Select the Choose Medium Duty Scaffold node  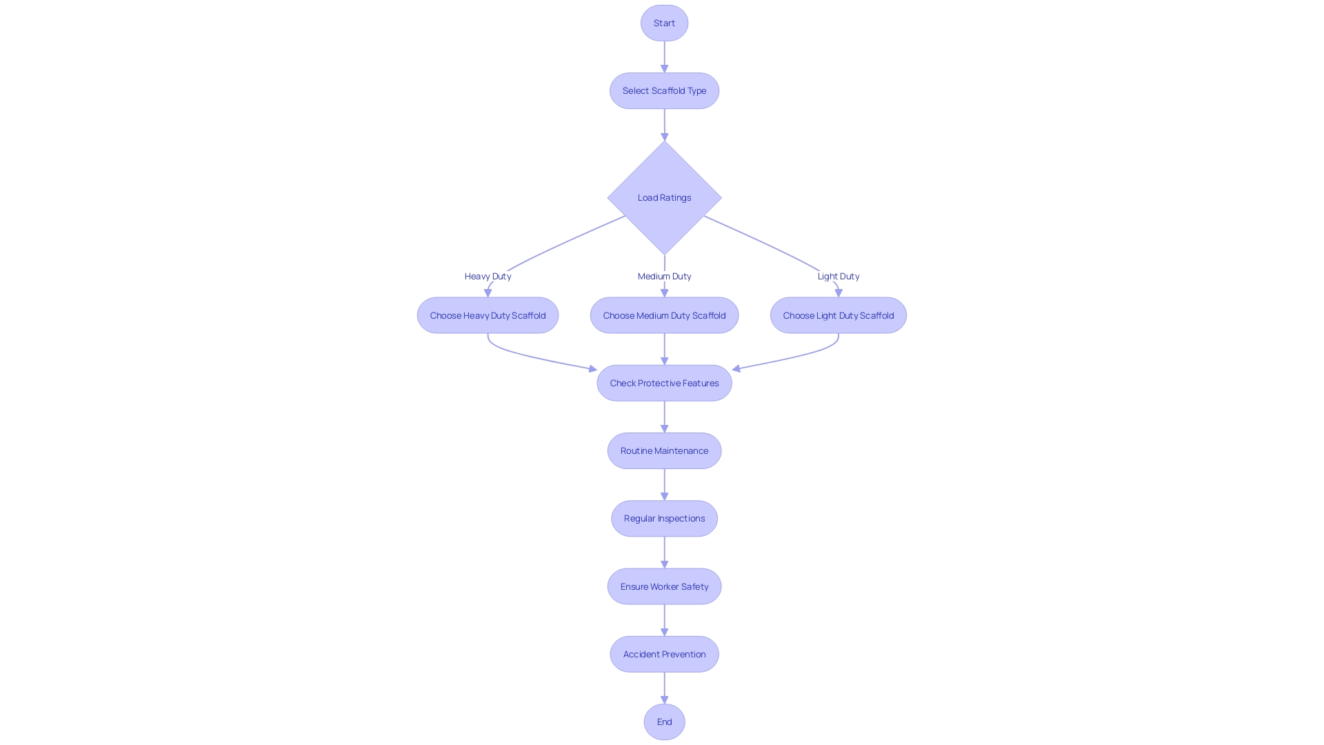664,314
